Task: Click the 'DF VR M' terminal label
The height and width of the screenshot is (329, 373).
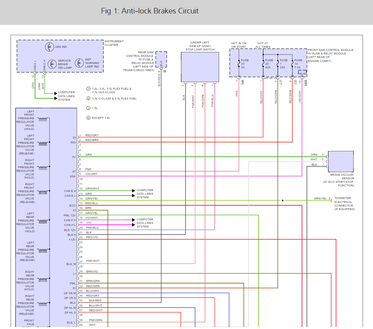Action: click(x=70, y=293)
